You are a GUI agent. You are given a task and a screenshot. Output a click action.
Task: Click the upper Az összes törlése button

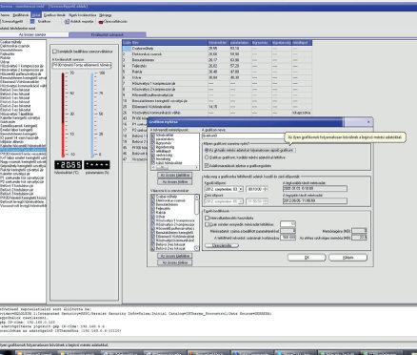click(x=175, y=182)
